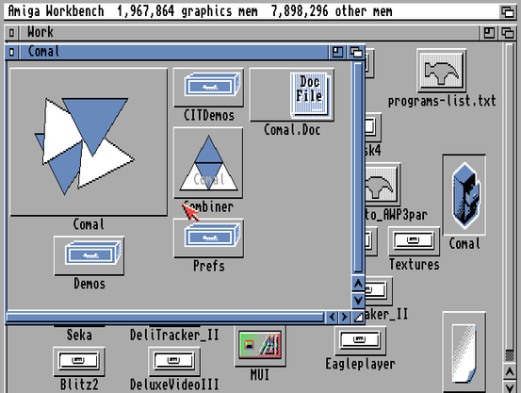The height and width of the screenshot is (393, 521).
Task: Select programs-list.txt hammer icon in Work window
Action: click(442, 71)
